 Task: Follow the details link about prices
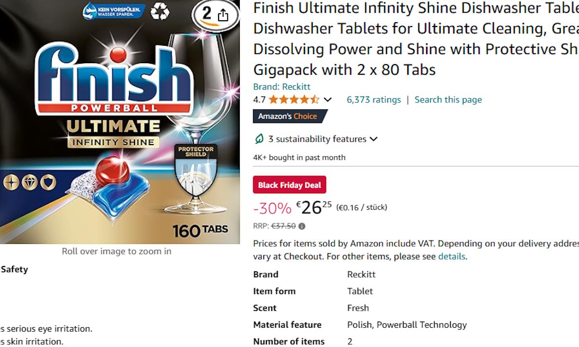pos(451,256)
